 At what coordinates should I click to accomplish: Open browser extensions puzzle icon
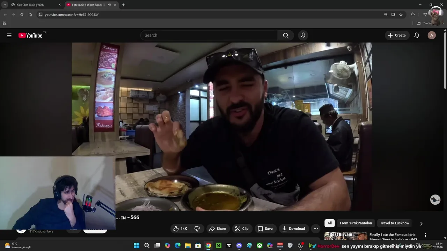click(x=412, y=15)
